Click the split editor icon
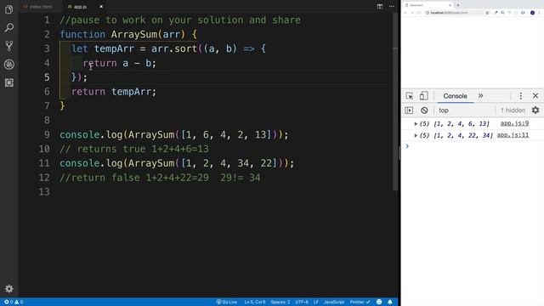 click(x=380, y=6)
